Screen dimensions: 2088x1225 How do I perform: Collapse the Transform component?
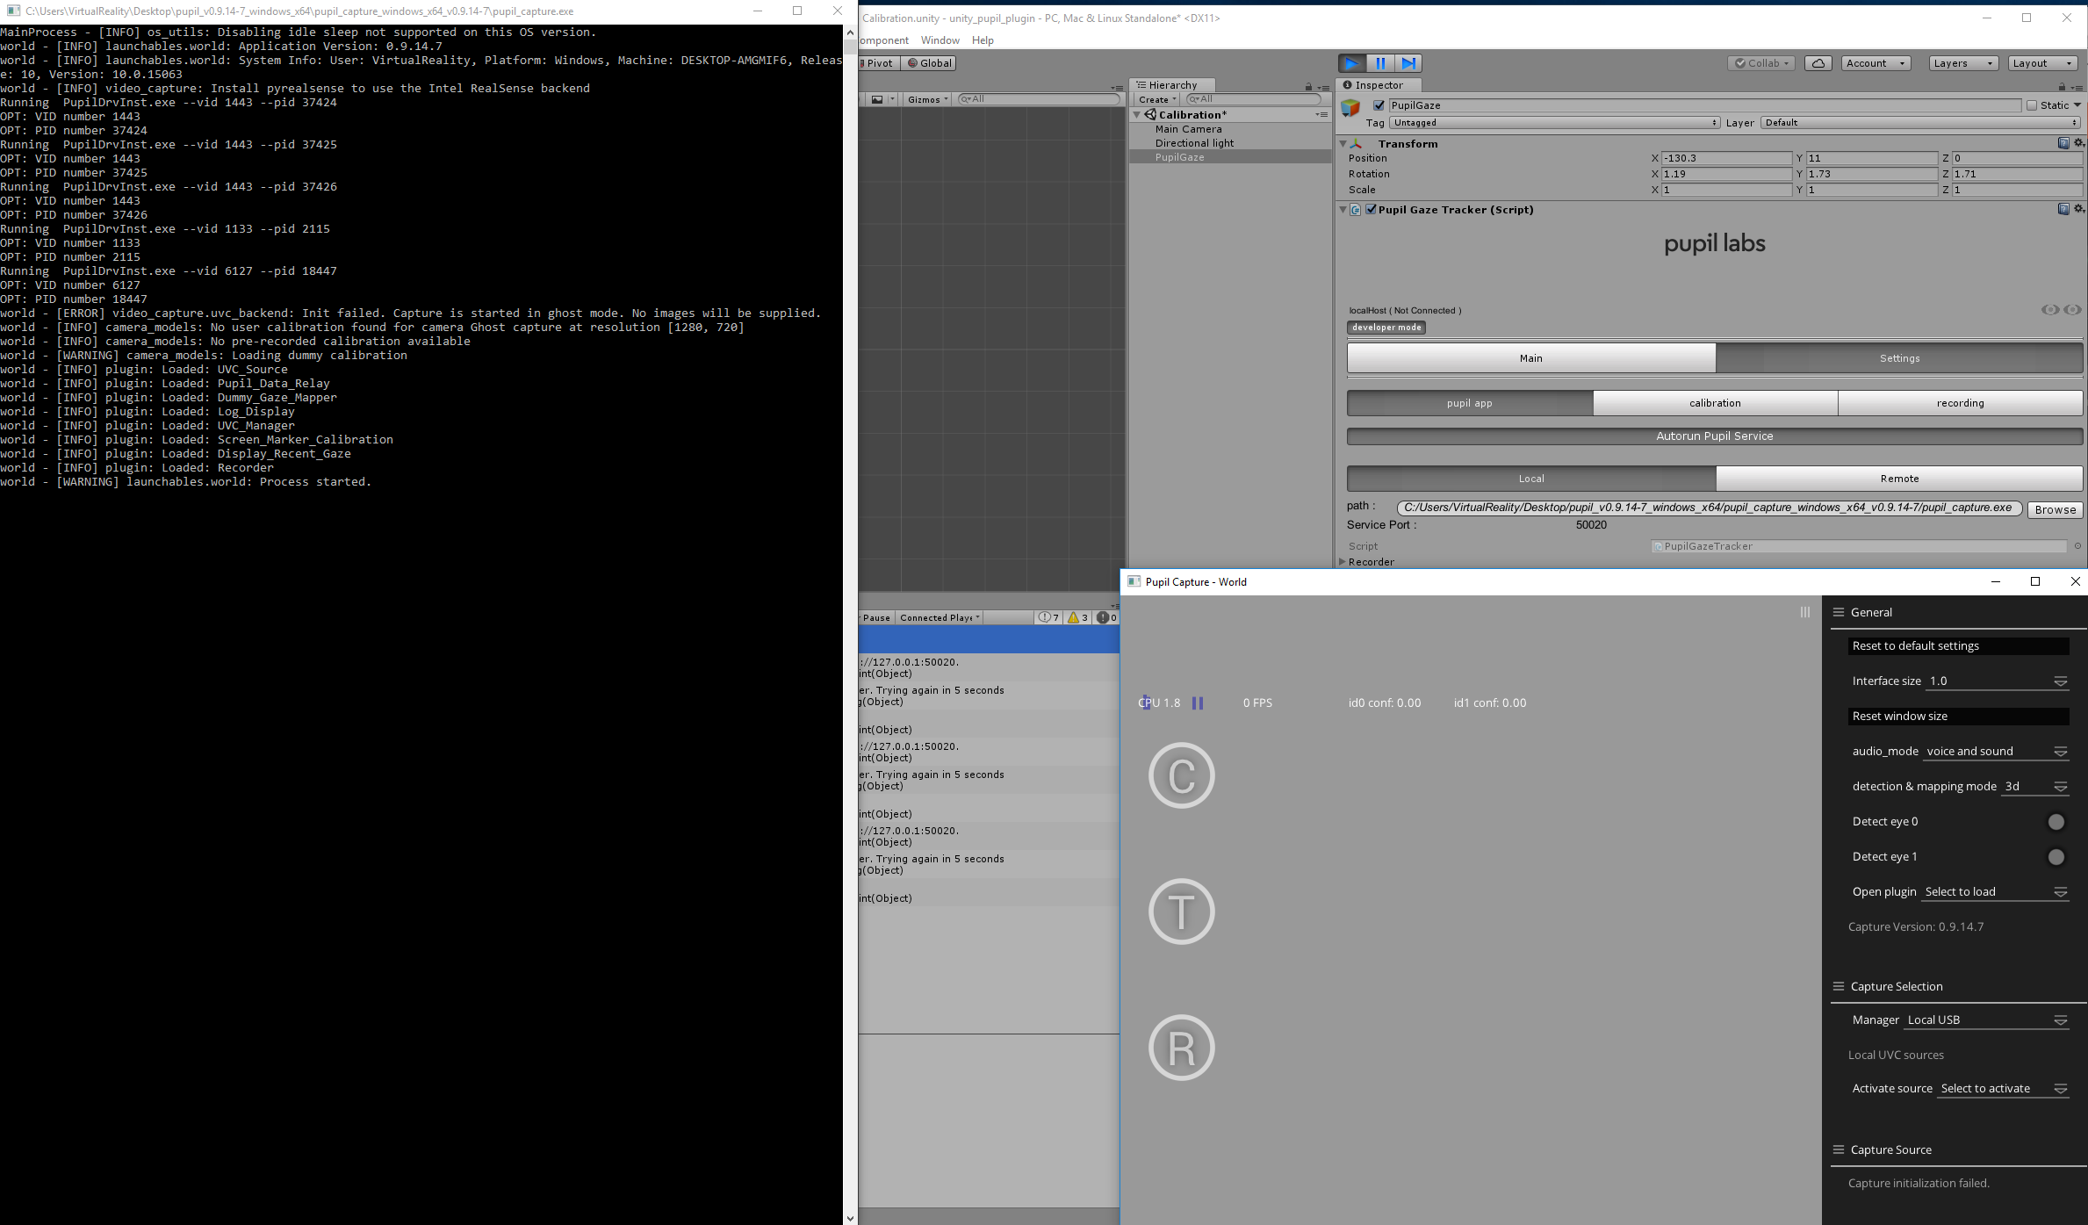tap(1343, 143)
